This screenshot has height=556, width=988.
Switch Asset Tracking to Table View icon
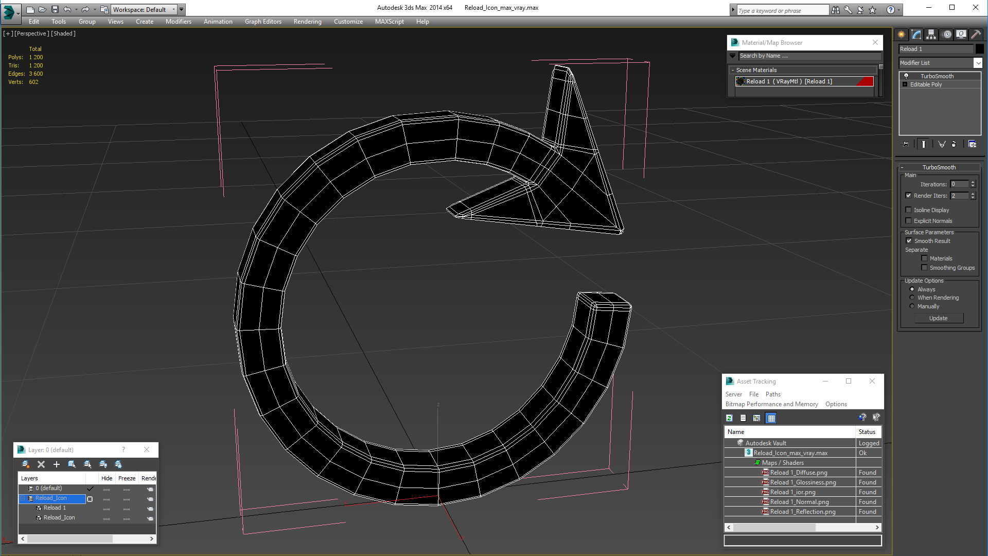[771, 418]
